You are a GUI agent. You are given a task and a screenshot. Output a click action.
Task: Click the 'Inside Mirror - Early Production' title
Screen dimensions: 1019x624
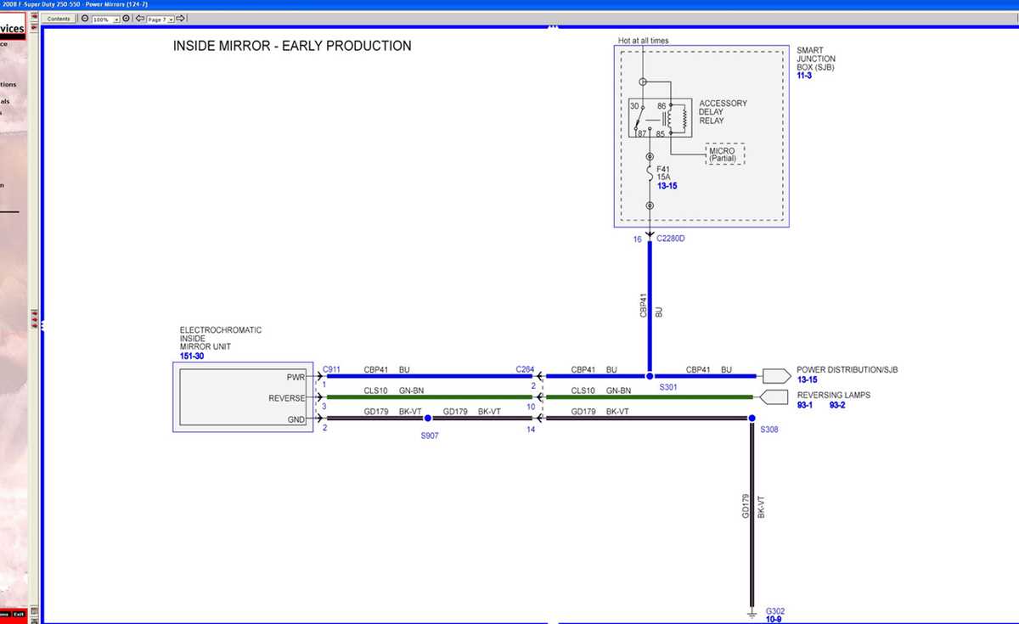pos(292,46)
